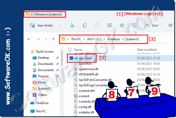The height and width of the screenshot is (118, 176).
Task: Open the Sort dropdown
Action: [153, 26]
